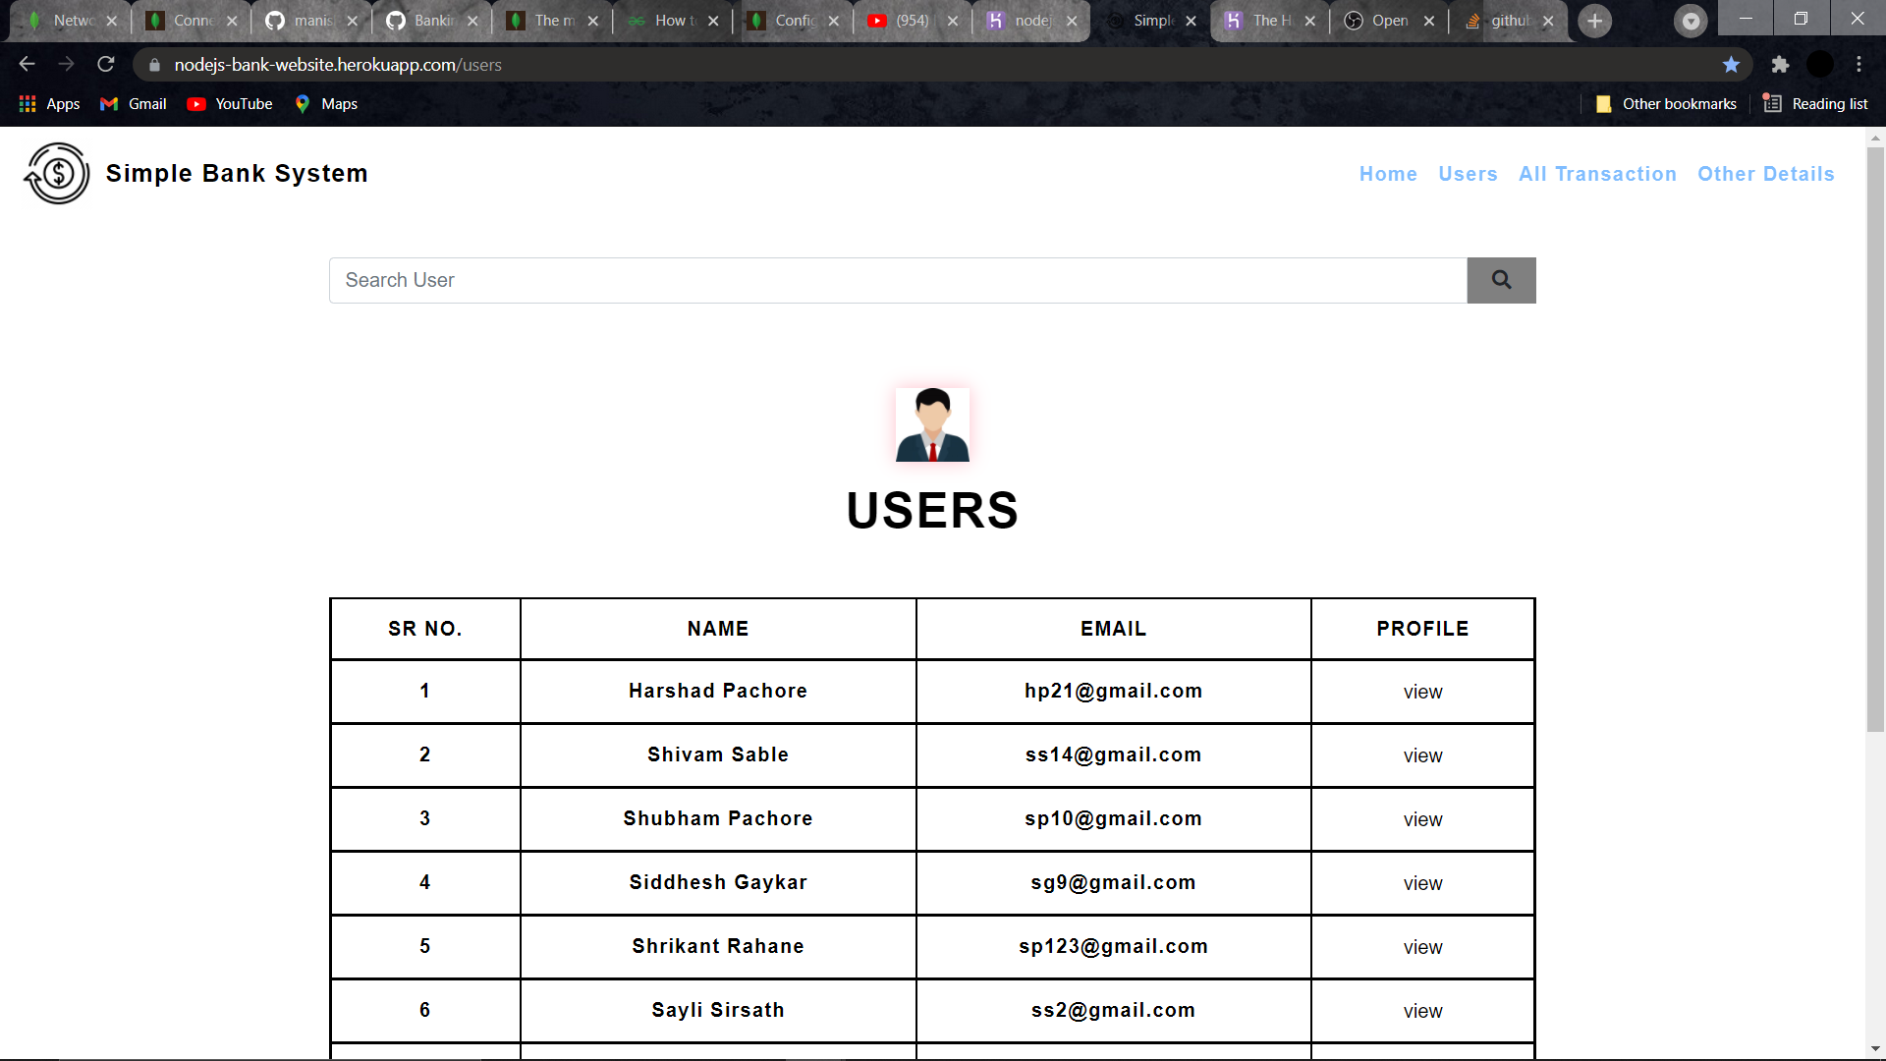Reload the current page

105,64
